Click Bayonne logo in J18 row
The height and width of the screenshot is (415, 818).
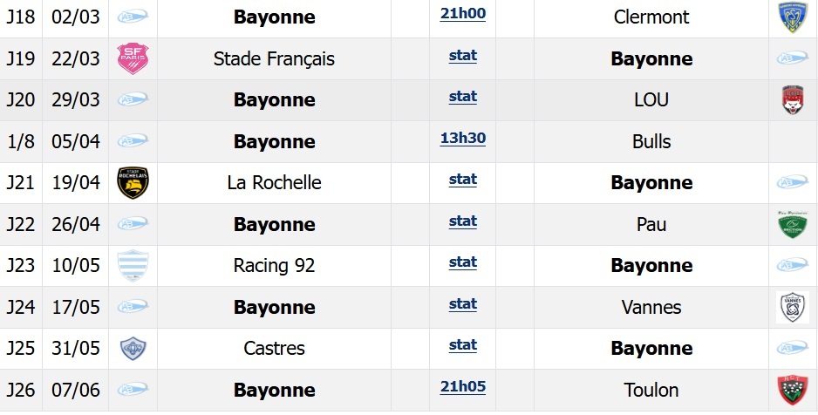pyautogui.click(x=133, y=17)
